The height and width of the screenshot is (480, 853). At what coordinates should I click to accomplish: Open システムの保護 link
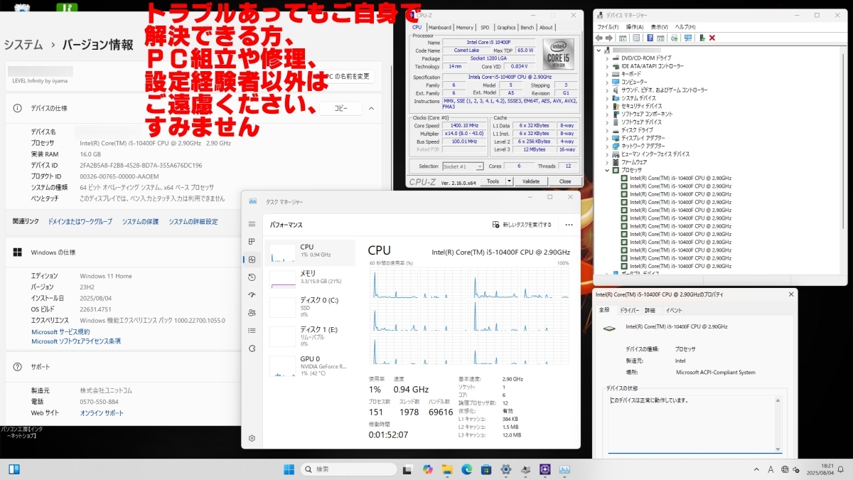pyautogui.click(x=140, y=222)
